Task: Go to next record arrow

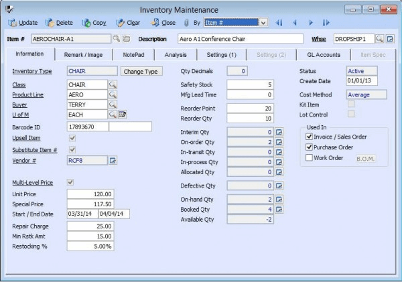Action: click(x=311, y=23)
